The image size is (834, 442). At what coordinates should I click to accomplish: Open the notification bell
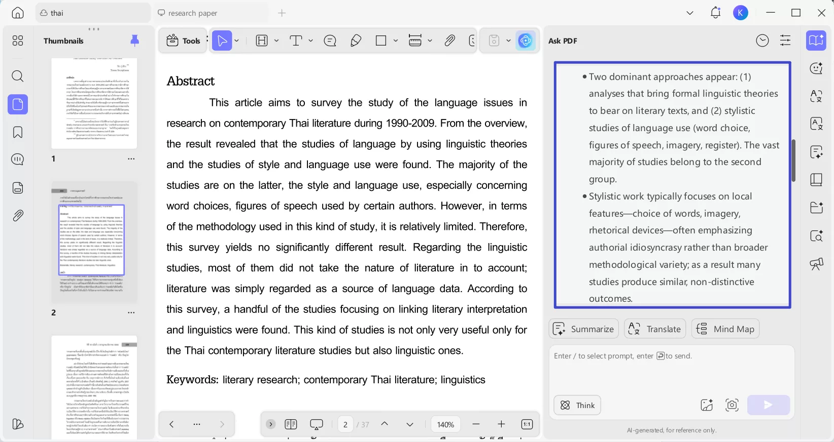715,13
